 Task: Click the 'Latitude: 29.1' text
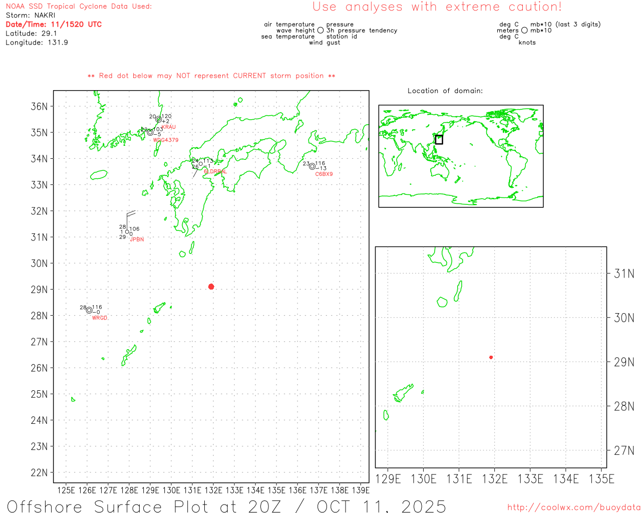[x=31, y=34]
